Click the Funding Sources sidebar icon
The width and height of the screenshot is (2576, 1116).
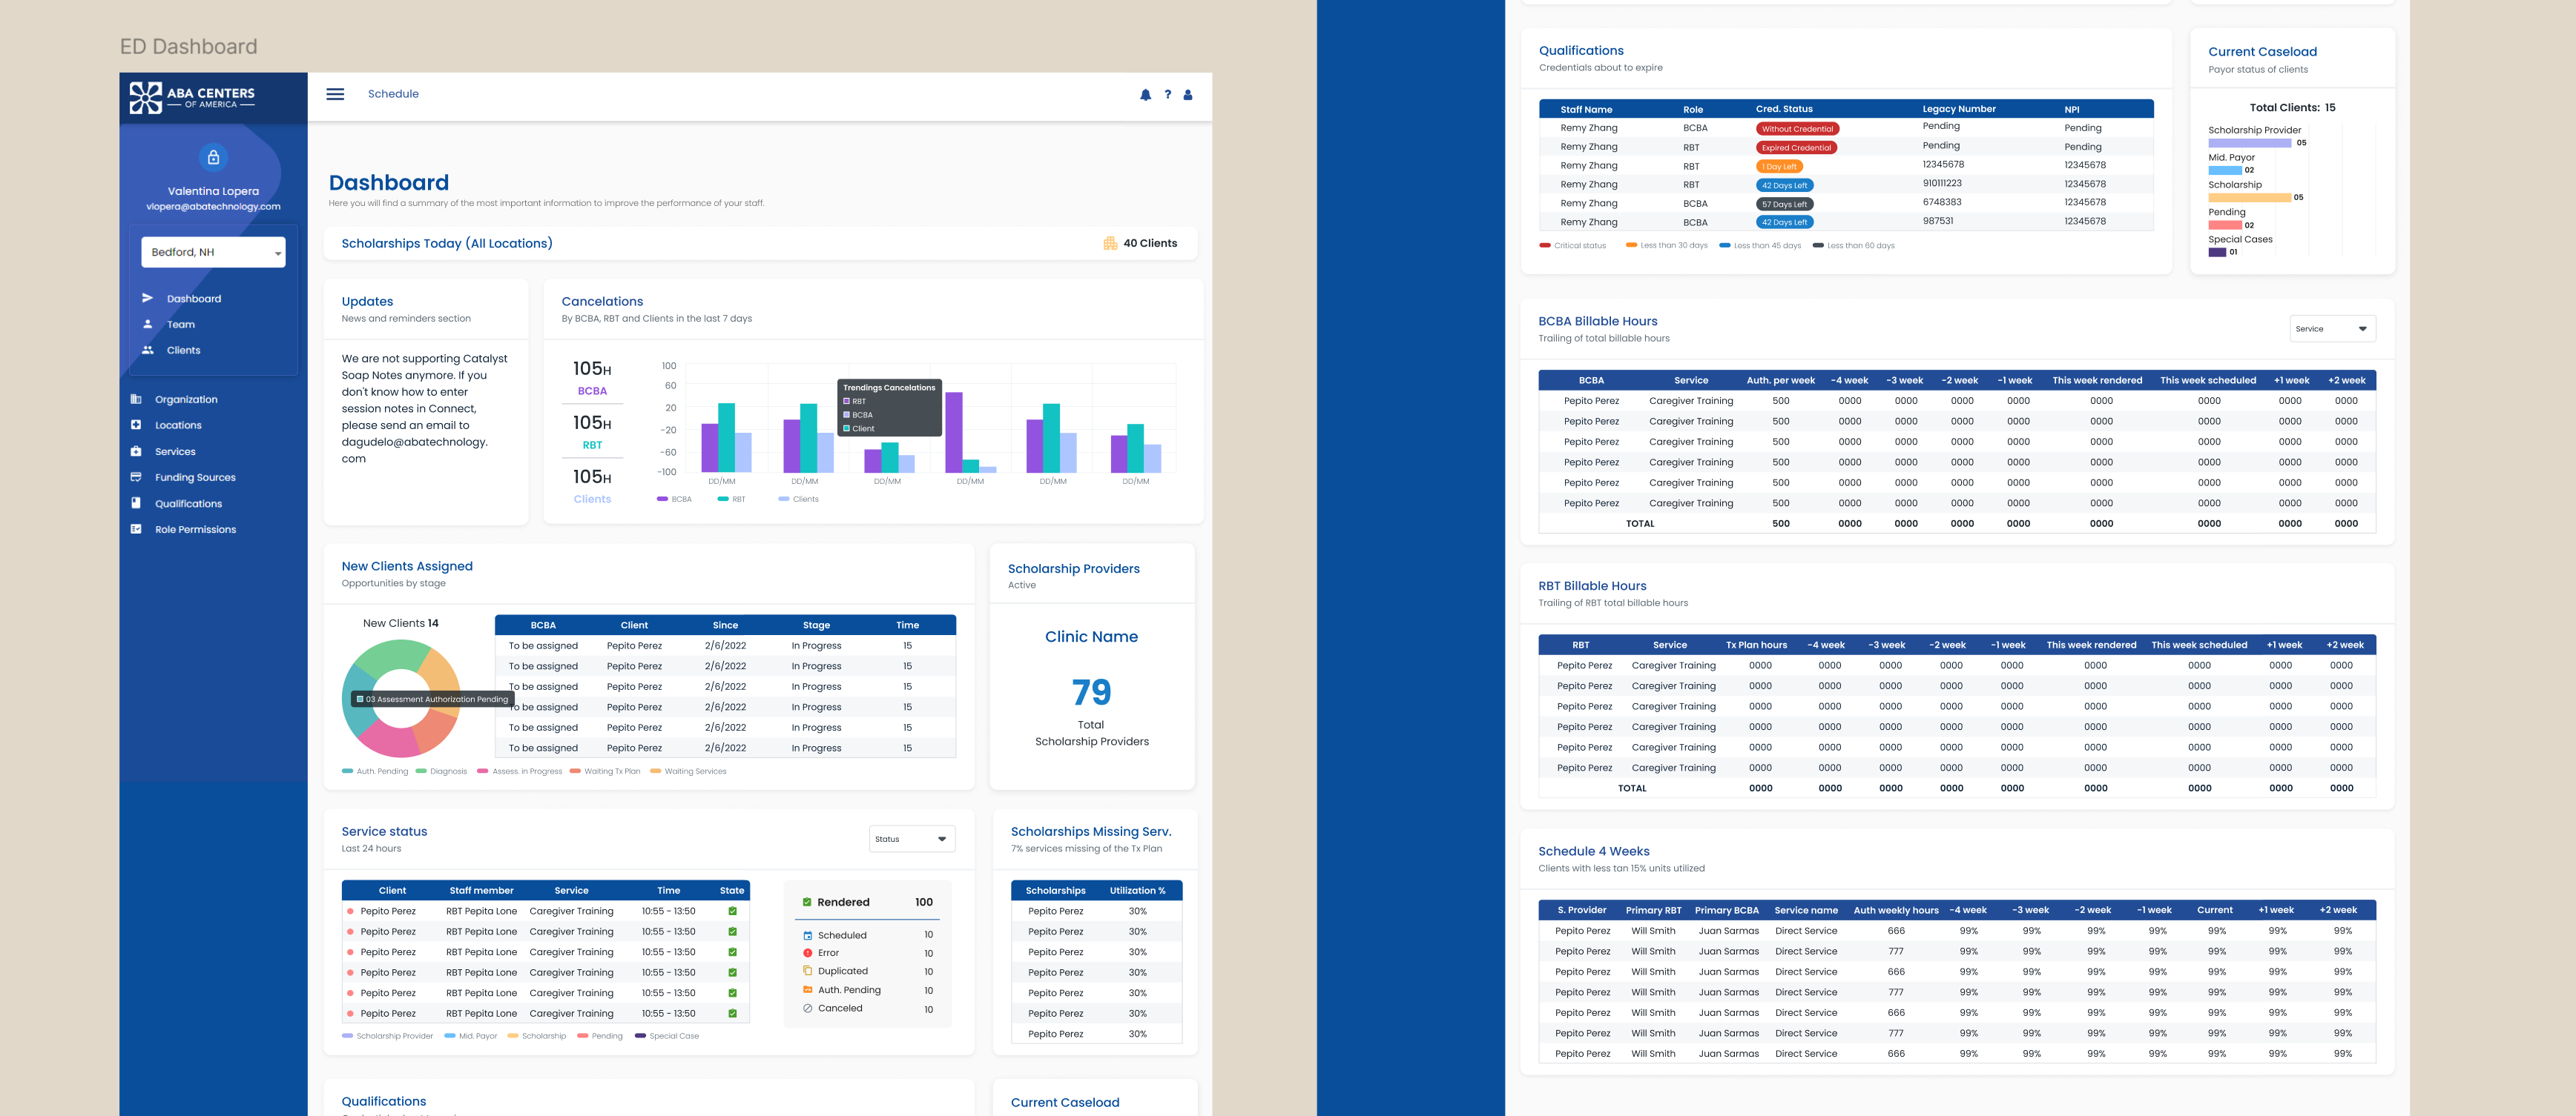tap(136, 476)
